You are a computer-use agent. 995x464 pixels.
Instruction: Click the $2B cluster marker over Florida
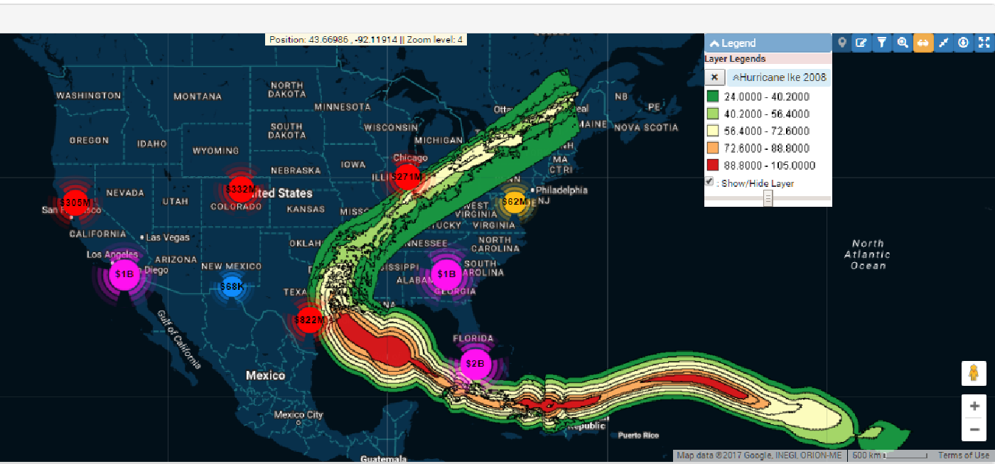[x=475, y=364]
